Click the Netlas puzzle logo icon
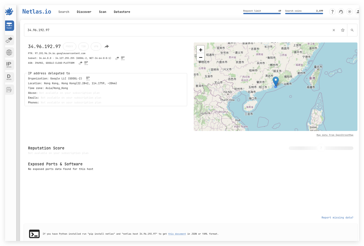 coord(9,12)
